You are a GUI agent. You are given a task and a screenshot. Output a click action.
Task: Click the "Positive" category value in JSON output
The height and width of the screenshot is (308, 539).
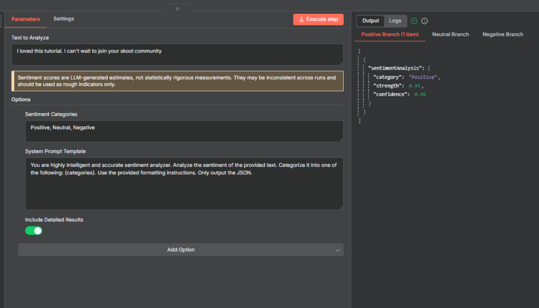tap(424, 77)
